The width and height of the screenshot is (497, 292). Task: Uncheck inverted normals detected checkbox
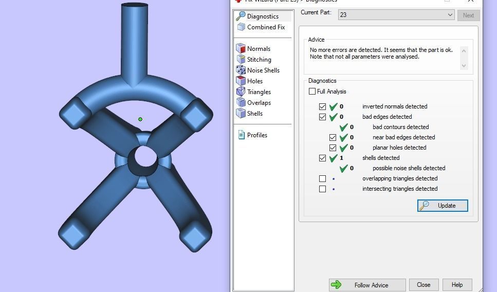322,106
